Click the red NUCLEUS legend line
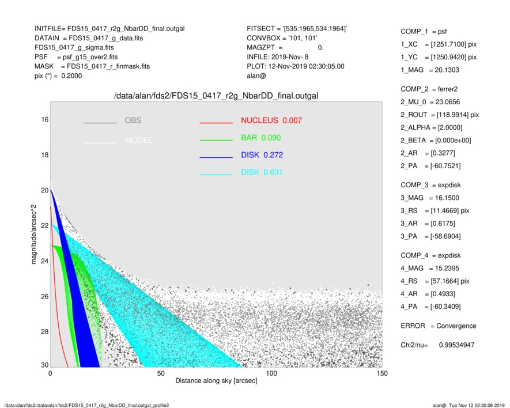 pos(216,123)
